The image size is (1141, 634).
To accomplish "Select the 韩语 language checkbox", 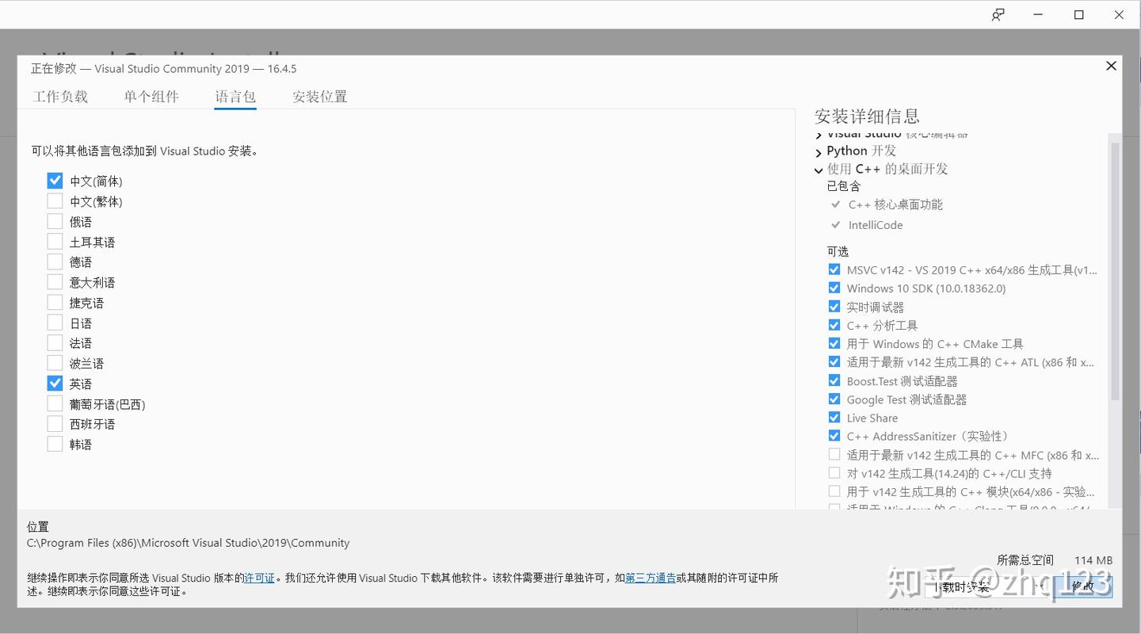I will click(x=55, y=444).
